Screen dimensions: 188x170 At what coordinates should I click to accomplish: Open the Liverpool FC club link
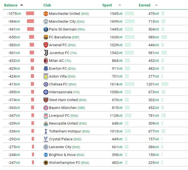tap(59, 116)
